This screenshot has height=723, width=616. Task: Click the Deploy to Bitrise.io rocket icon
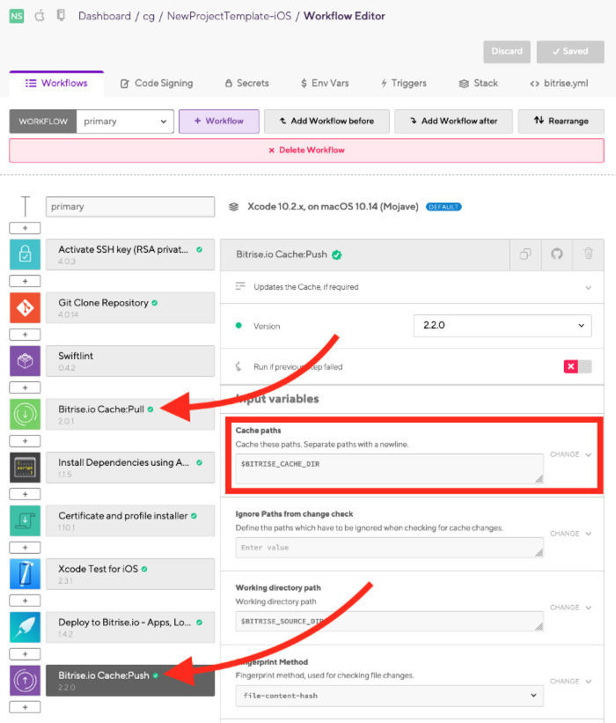[25, 627]
